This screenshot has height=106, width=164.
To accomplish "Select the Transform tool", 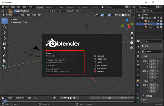I will click(x=4, y=49).
